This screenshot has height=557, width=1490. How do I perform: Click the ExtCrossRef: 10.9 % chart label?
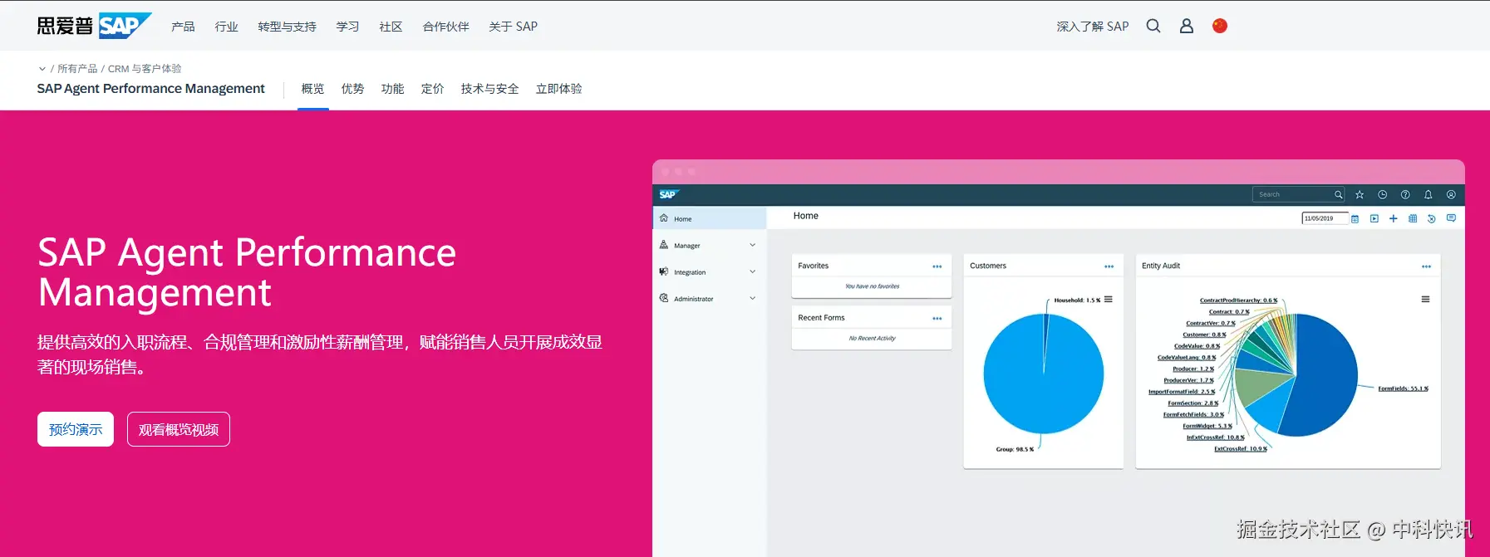[1240, 449]
